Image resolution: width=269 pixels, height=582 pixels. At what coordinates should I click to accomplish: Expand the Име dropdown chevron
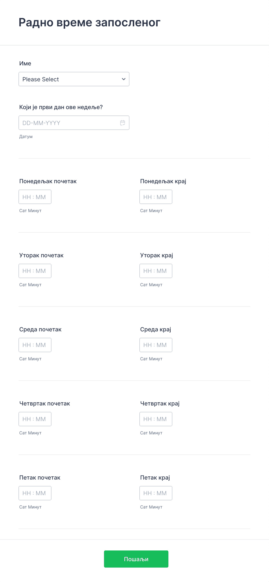[x=124, y=79]
